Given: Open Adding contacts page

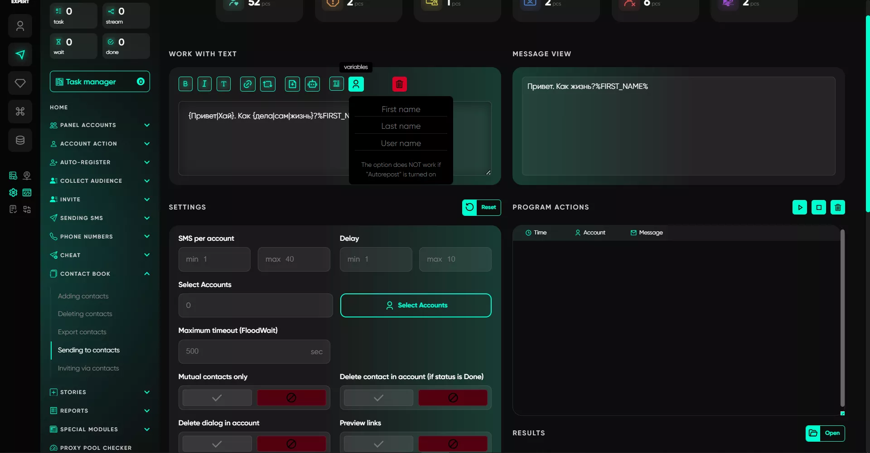Looking at the screenshot, I should [x=83, y=296].
